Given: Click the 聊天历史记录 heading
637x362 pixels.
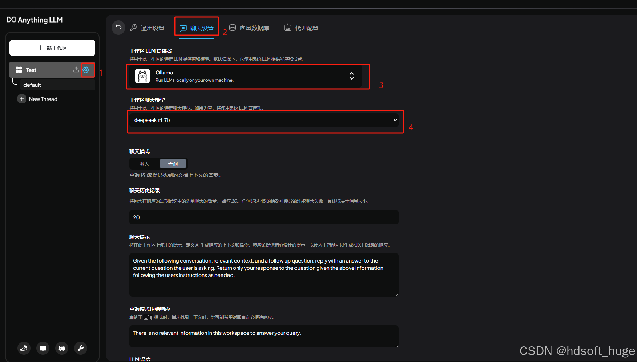Looking at the screenshot, I should [145, 191].
